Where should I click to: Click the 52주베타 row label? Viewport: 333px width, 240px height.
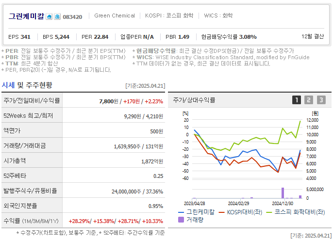(15, 176)
